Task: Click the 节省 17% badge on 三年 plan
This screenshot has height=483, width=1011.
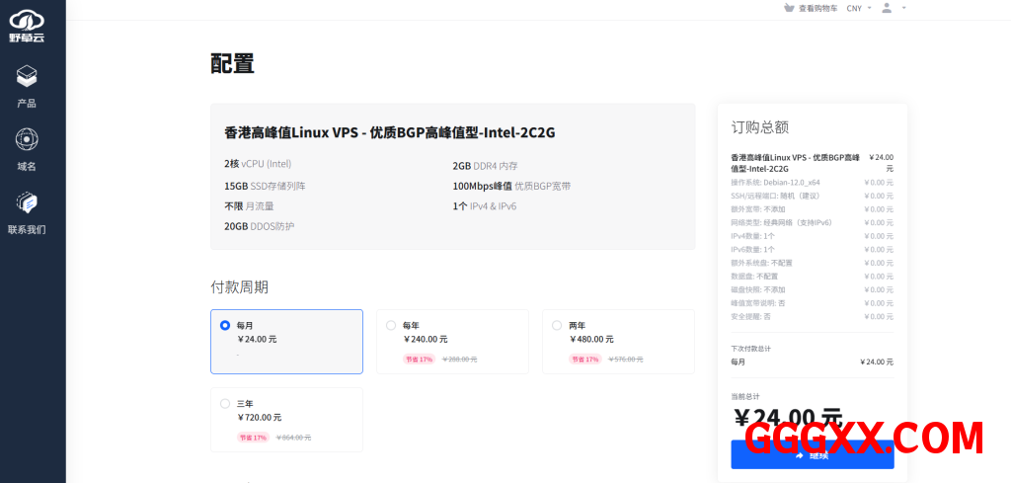Action: click(253, 437)
